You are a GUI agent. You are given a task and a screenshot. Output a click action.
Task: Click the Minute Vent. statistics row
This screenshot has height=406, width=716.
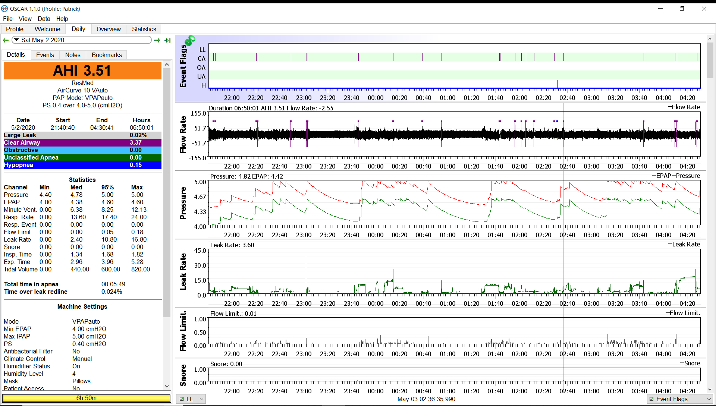click(82, 210)
